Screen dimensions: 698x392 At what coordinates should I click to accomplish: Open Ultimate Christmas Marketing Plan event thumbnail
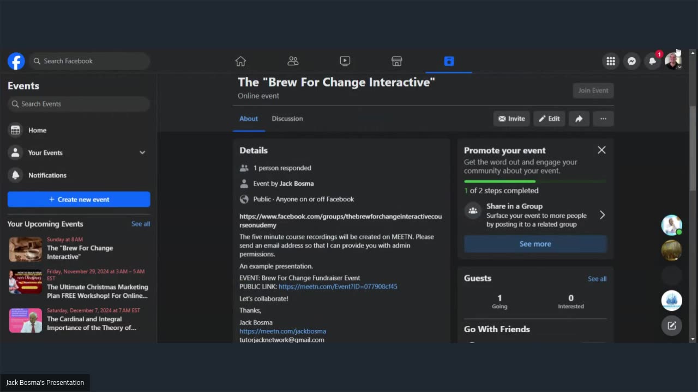click(x=25, y=282)
